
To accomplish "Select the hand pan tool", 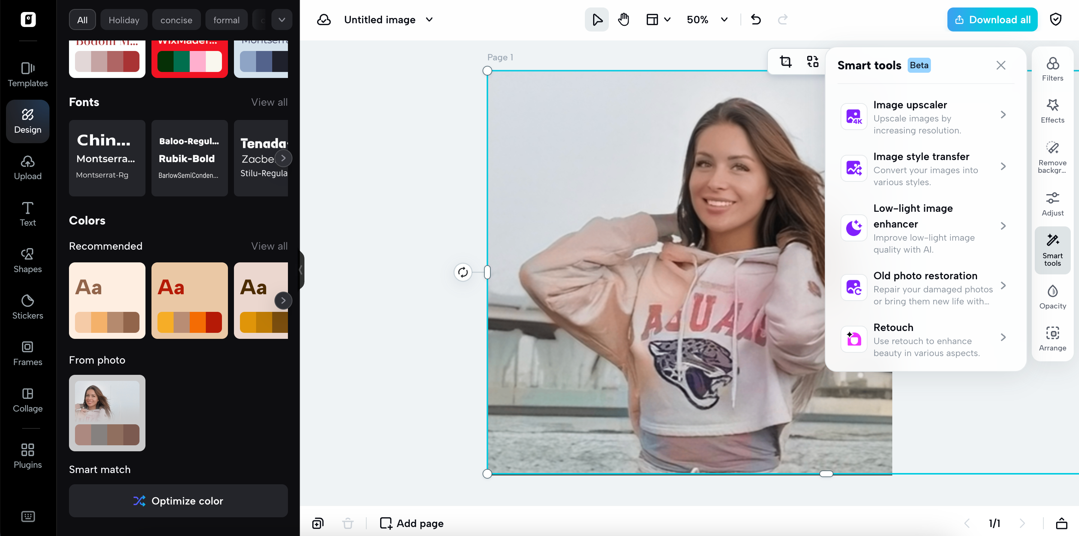I will (623, 20).
